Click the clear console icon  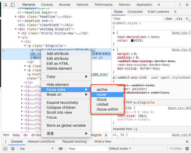tap(13, 149)
